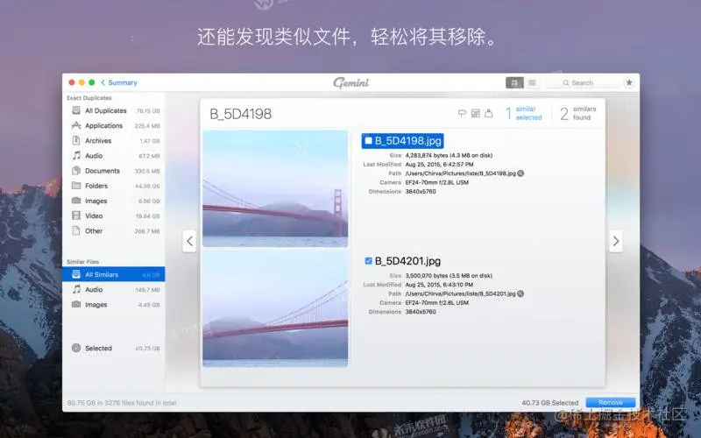The image size is (701, 438).
Task: Open the Documents category
Action: coord(116,171)
